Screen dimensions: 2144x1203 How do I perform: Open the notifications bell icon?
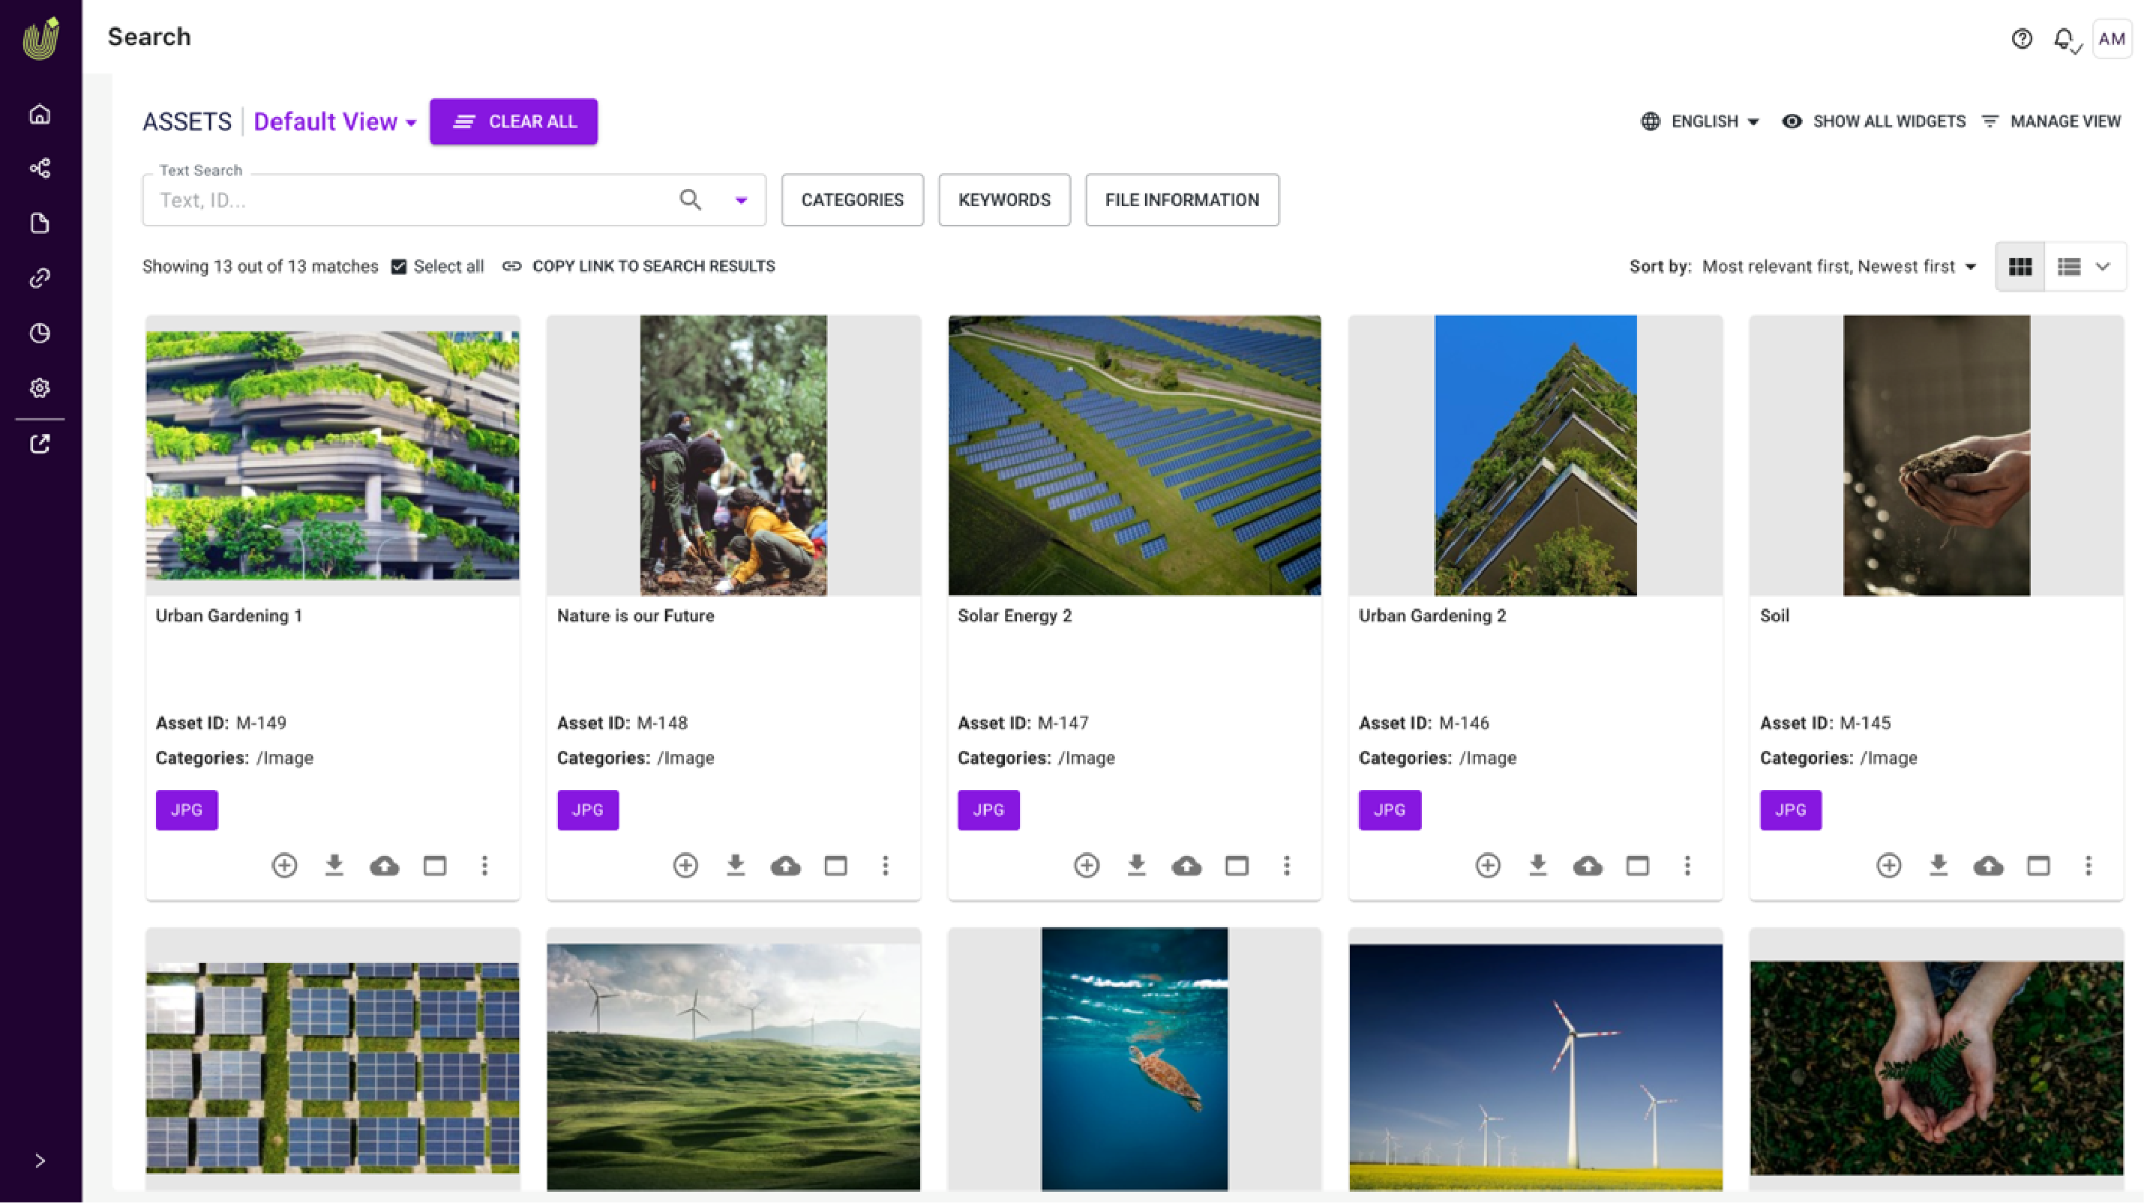coord(2065,39)
